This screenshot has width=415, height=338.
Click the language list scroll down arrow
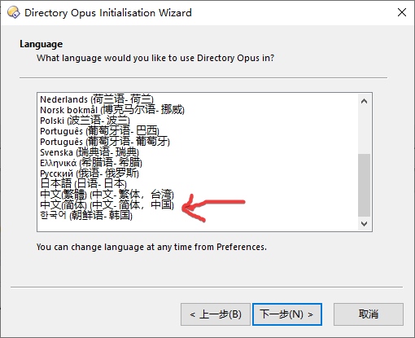click(364, 223)
